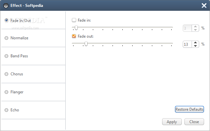210x131 pixels.
Task: Click the Fade in up stepper arrow
Action: click(196, 27)
